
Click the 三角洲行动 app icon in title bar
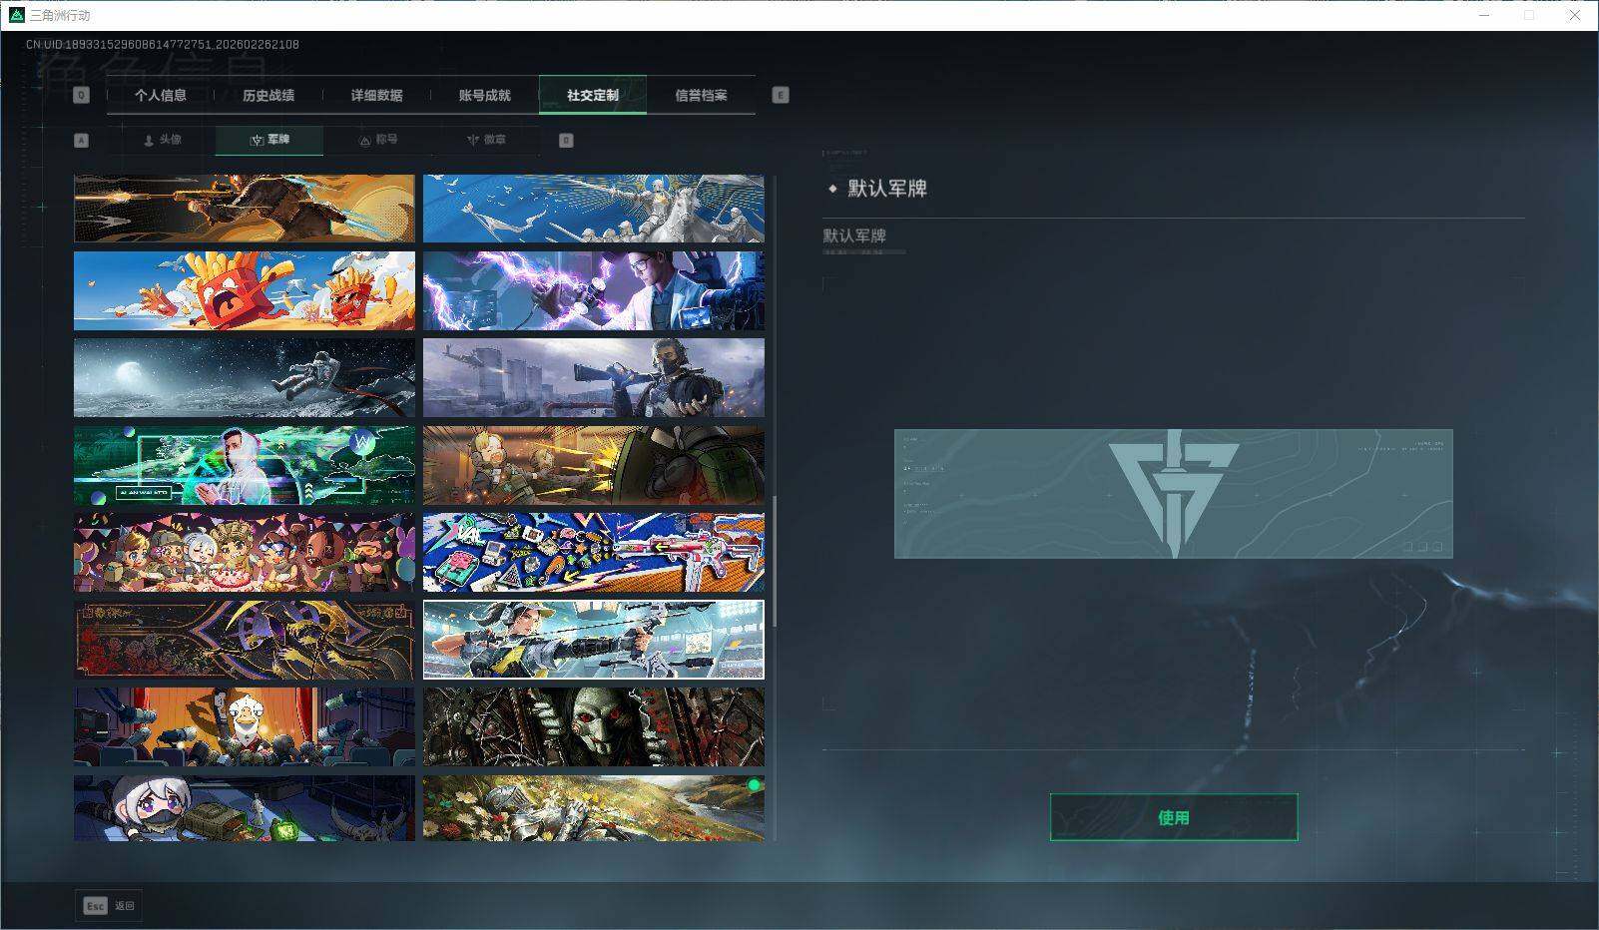click(16, 15)
